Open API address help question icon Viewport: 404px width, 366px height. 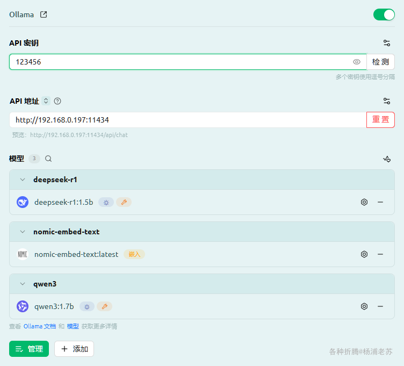pos(57,101)
